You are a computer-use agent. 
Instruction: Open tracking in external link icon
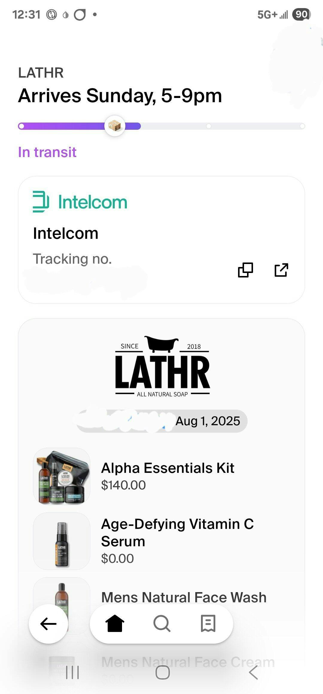click(x=281, y=270)
